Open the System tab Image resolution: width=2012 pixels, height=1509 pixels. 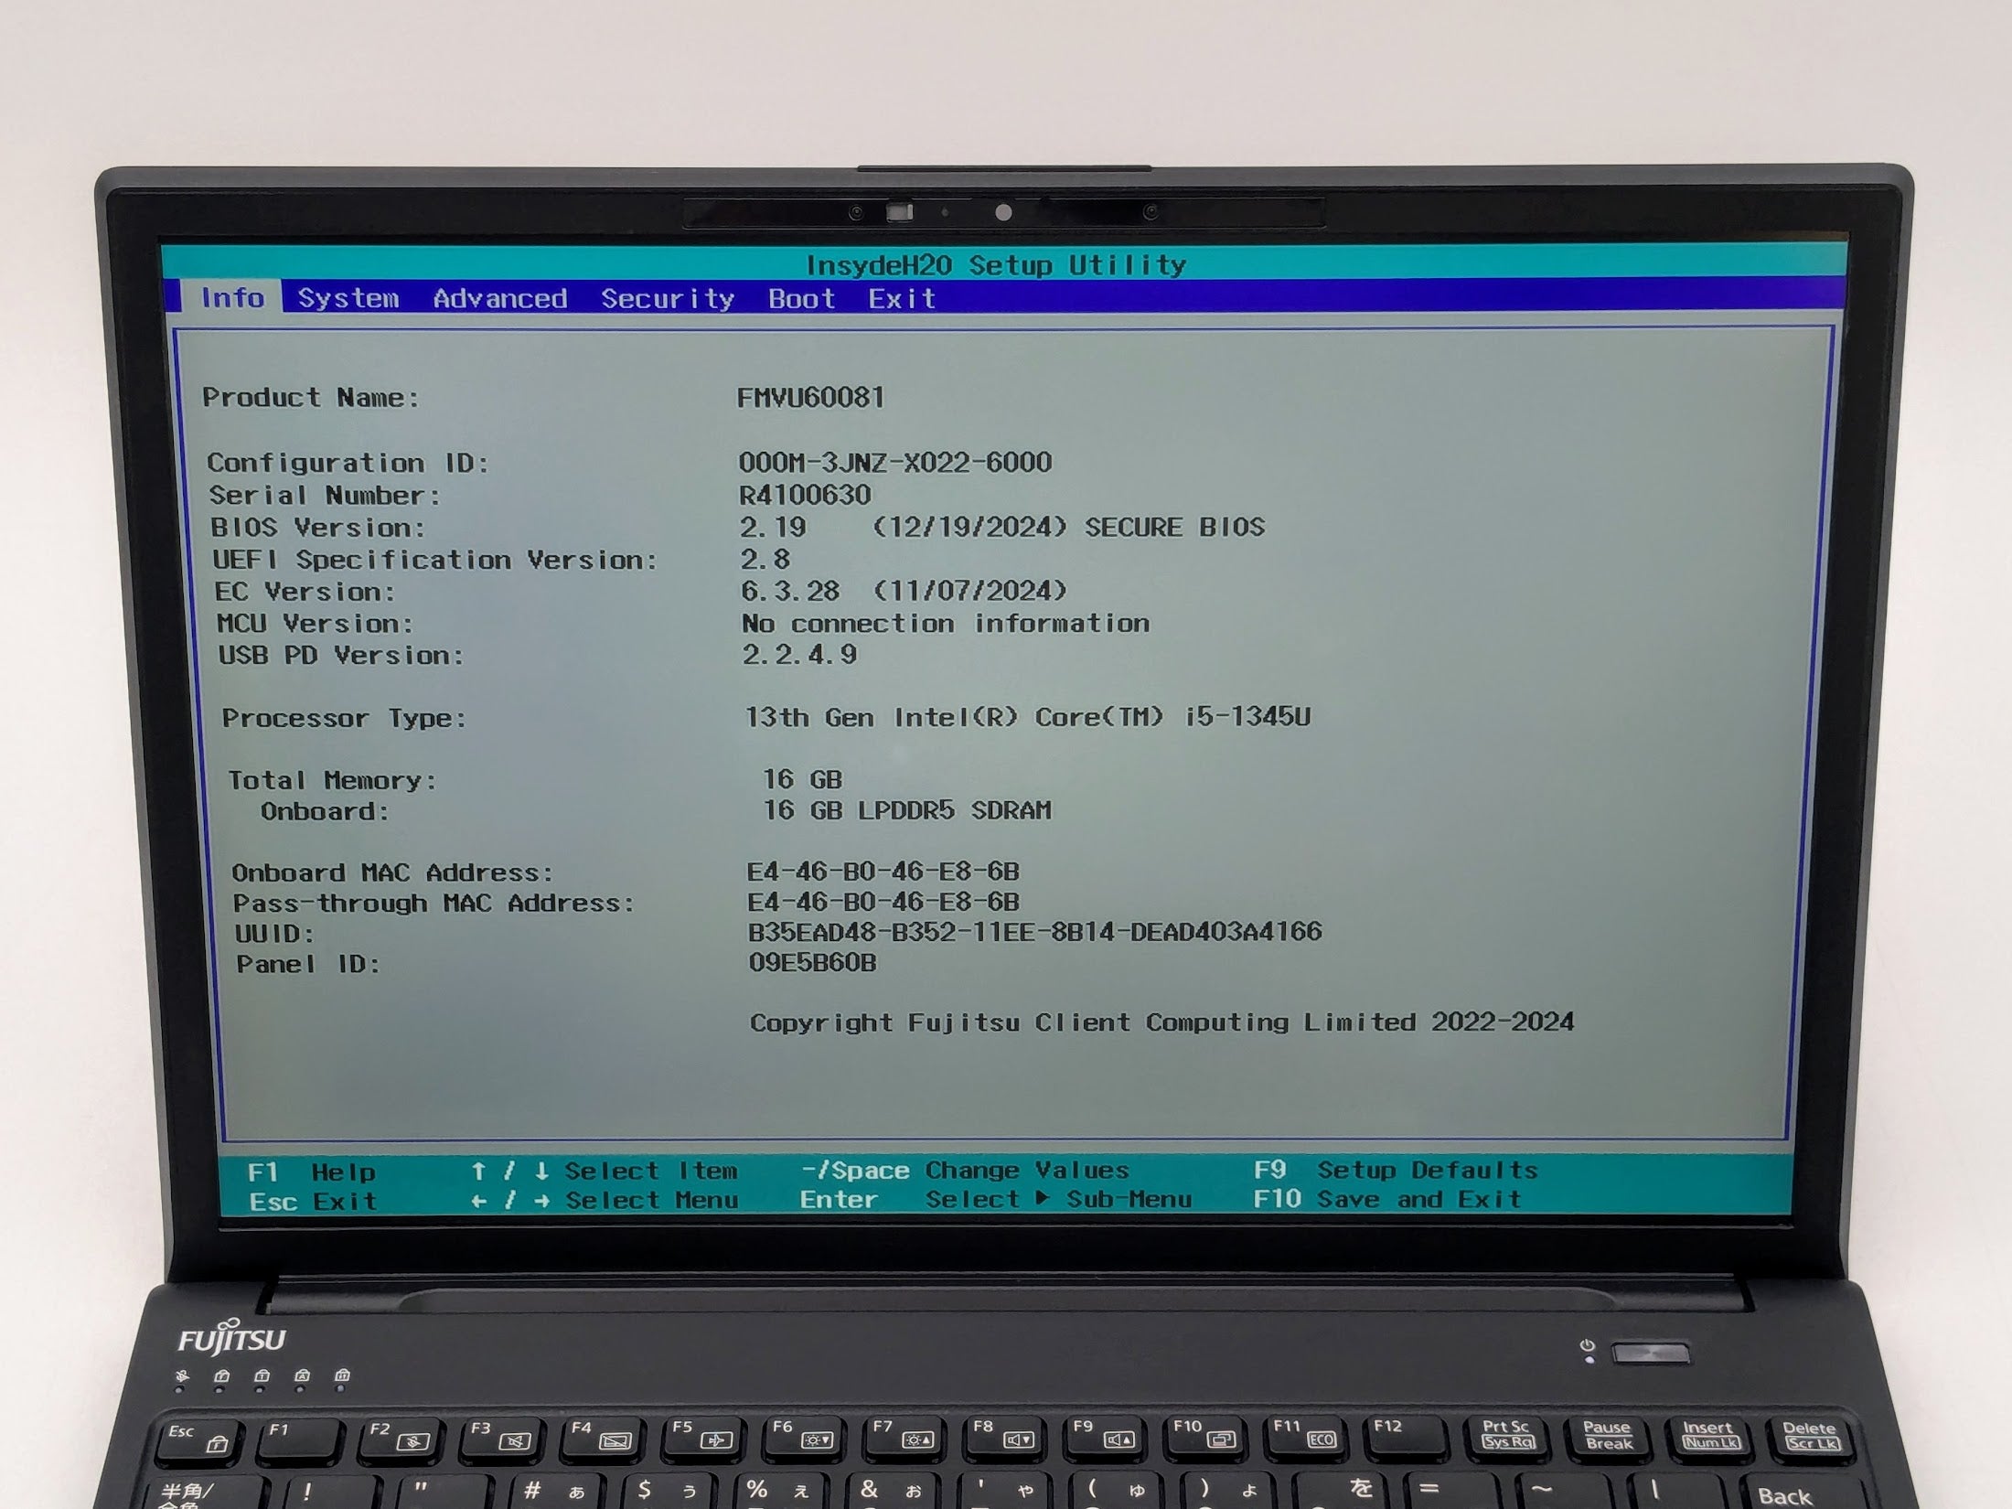point(348,299)
